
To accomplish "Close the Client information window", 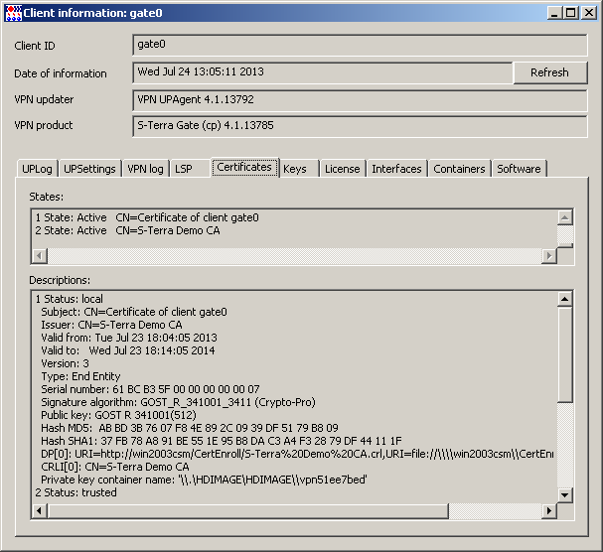I will click(589, 13).
